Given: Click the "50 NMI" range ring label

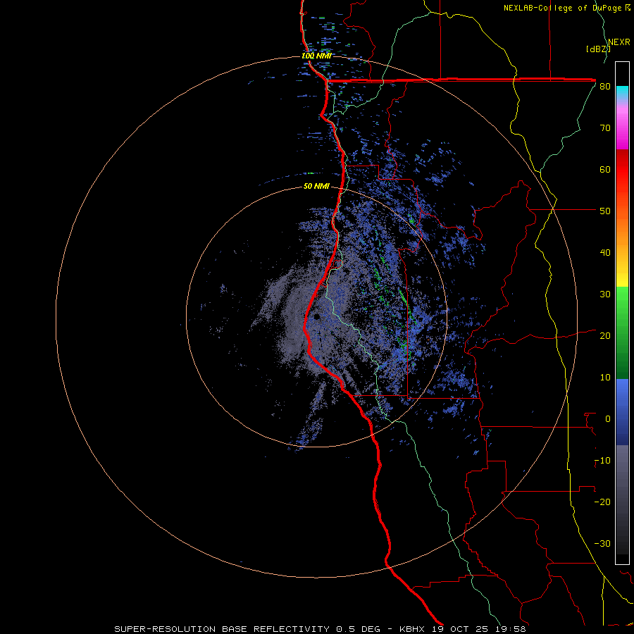Looking at the screenshot, I should point(316,187).
